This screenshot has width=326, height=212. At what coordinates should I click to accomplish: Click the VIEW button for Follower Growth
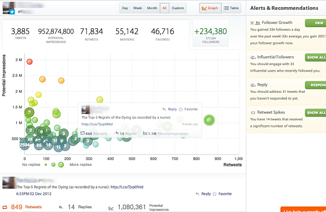pos(316,23)
